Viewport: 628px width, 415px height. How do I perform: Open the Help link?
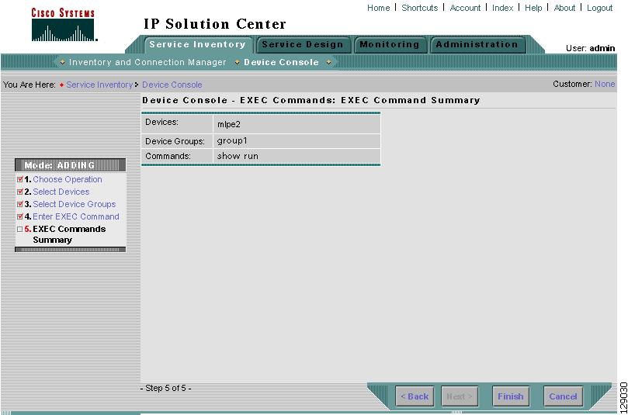pos(533,8)
